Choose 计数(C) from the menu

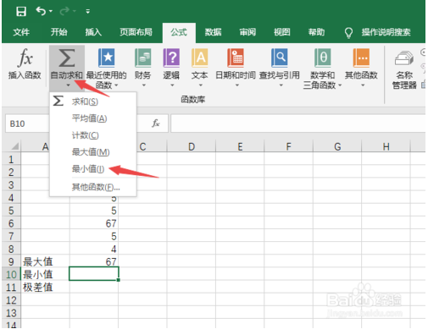tap(93, 135)
